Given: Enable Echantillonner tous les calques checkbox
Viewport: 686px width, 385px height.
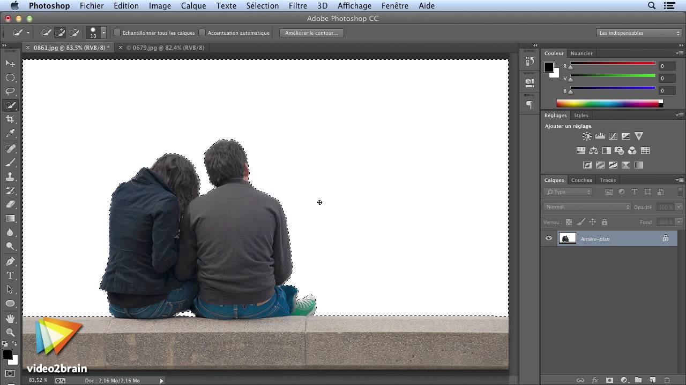Looking at the screenshot, I should 117,33.
